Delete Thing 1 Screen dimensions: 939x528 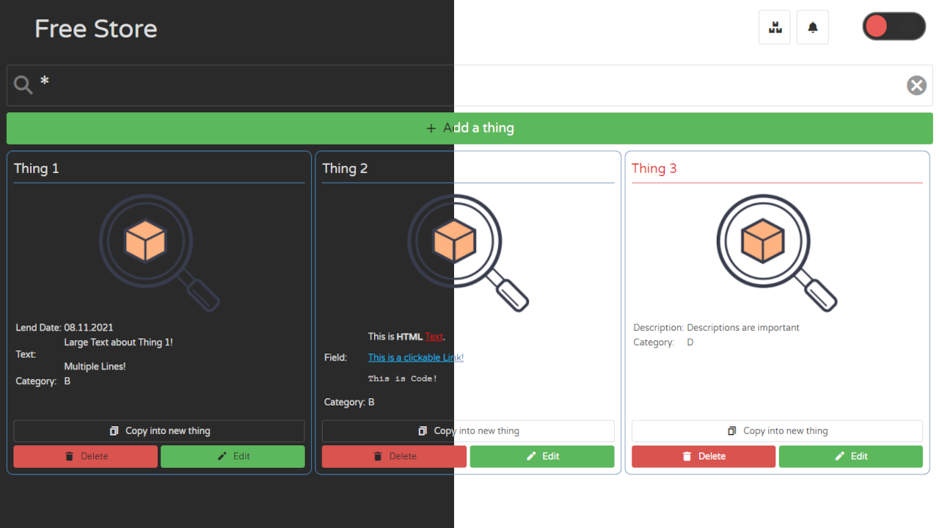point(86,456)
